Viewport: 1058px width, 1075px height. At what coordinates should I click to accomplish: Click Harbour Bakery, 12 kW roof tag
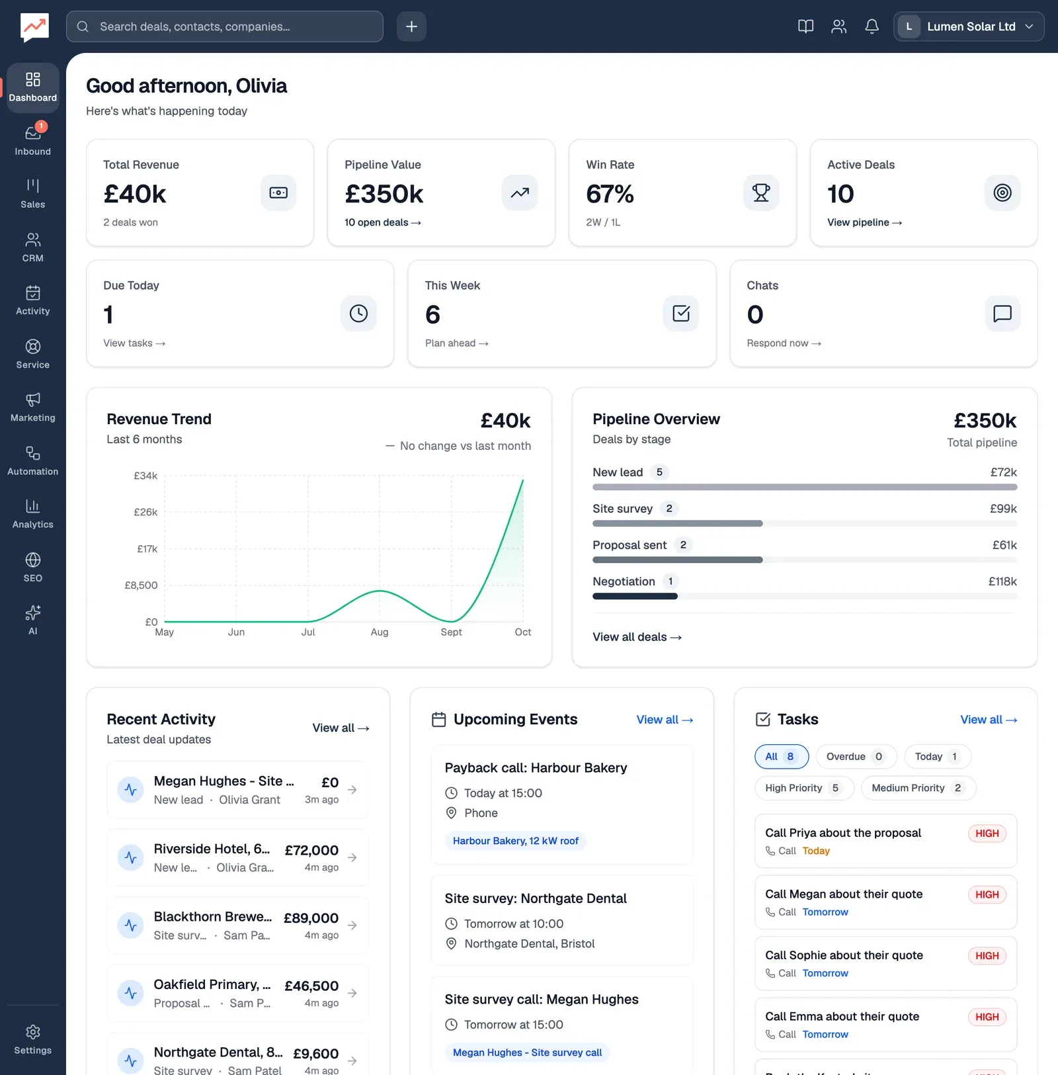(515, 841)
